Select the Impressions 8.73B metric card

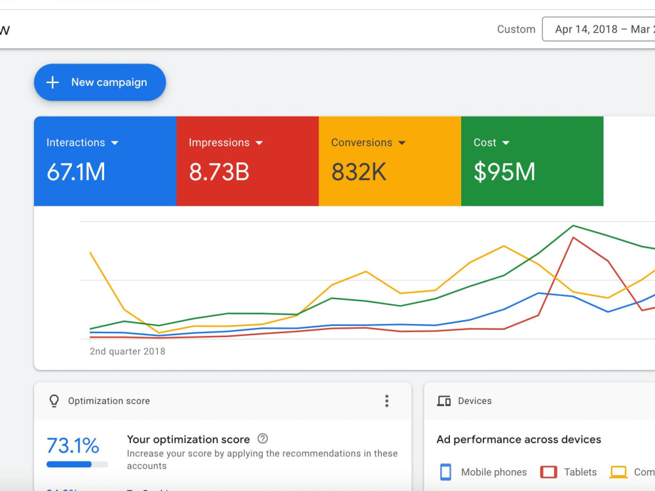coord(248,161)
